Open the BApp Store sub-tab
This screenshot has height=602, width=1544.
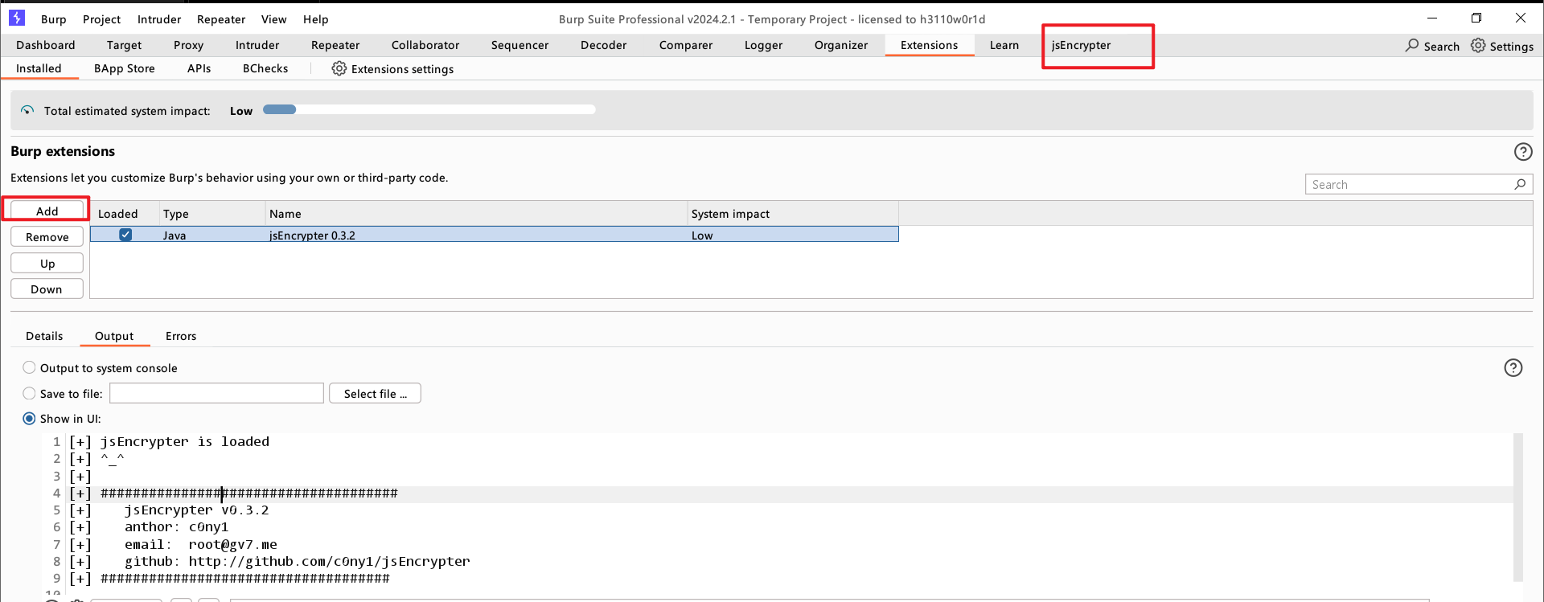pyautogui.click(x=125, y=68)
